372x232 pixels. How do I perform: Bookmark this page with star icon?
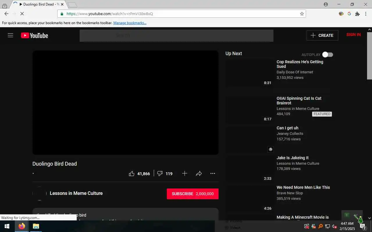coord(302,14)
